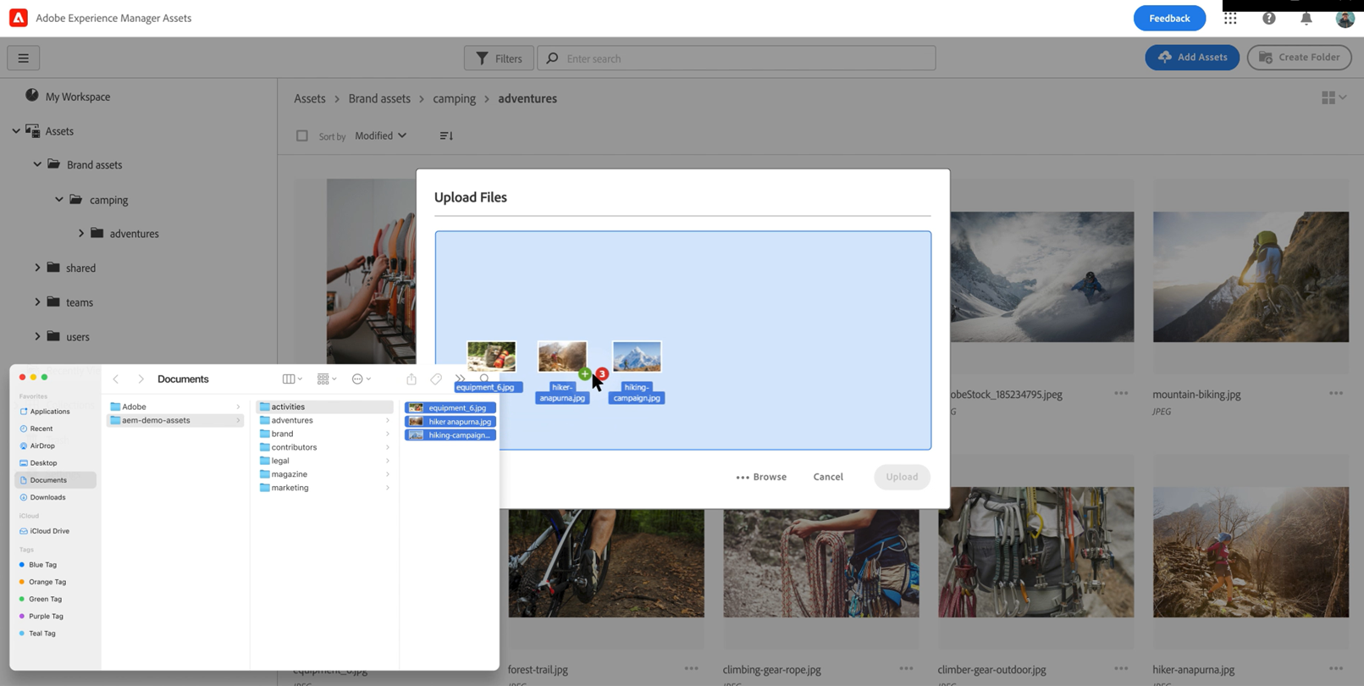Open the Sort by Modified dropdown
Viewport: 1364px width, 686px height.
click(381, 136)
